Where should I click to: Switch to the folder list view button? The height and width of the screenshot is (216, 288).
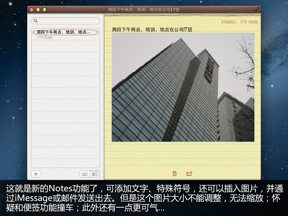point(85,174)
